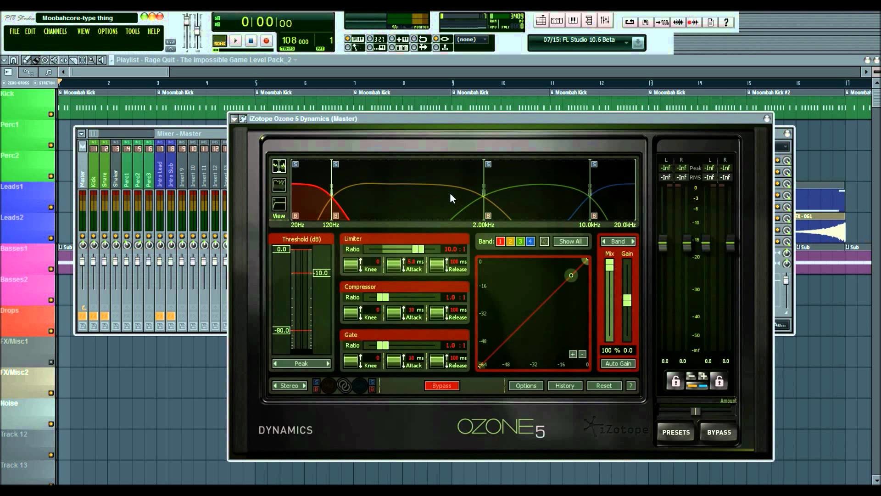Viewport: 881px width, 496px height.
Task: Open the step sequencer window
Action: 557,21
